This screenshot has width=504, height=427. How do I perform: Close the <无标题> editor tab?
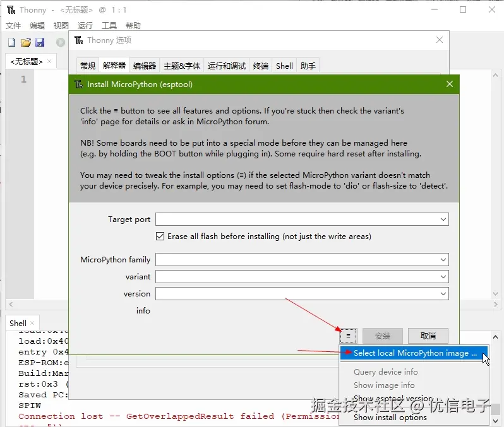coord(49,61)
